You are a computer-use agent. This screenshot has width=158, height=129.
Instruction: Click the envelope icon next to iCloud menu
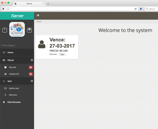coord(4,60)
